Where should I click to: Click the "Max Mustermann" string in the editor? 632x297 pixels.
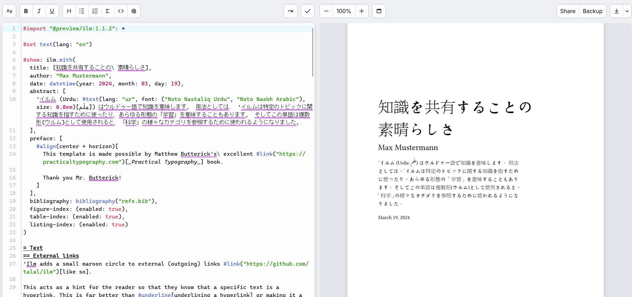coord(82,76)
